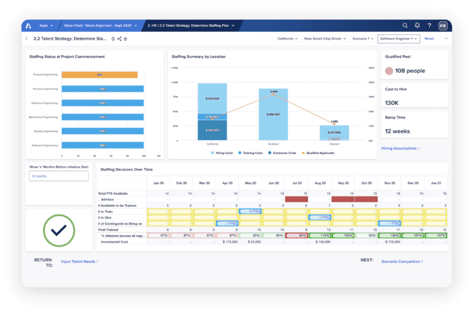The image size is (472, 309).
Task: Mark page as favorite with star icon
Action: [x=125, y=39]
